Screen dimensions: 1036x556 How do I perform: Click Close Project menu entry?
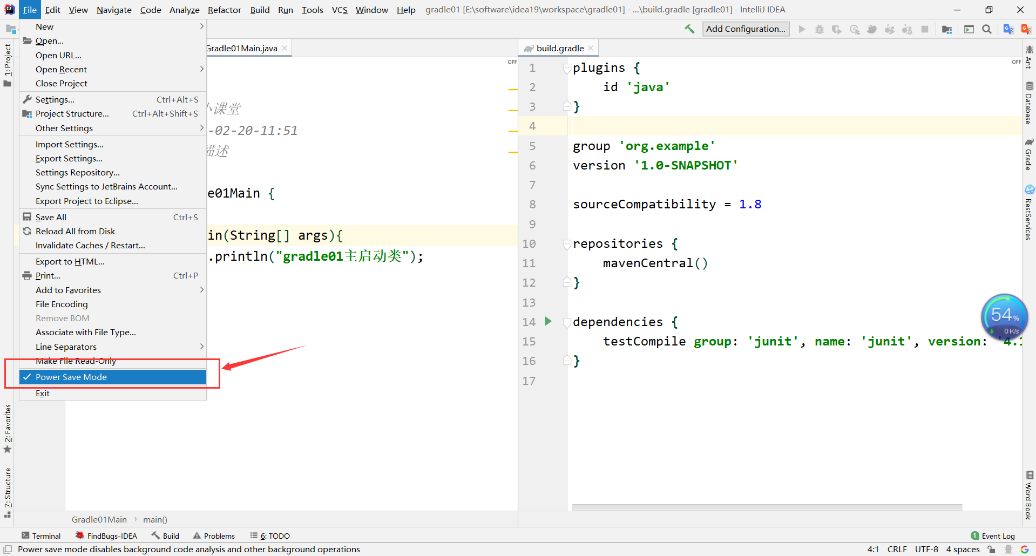(113, 83)
